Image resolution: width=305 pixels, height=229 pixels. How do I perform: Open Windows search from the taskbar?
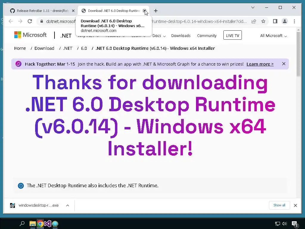[22, 224]
